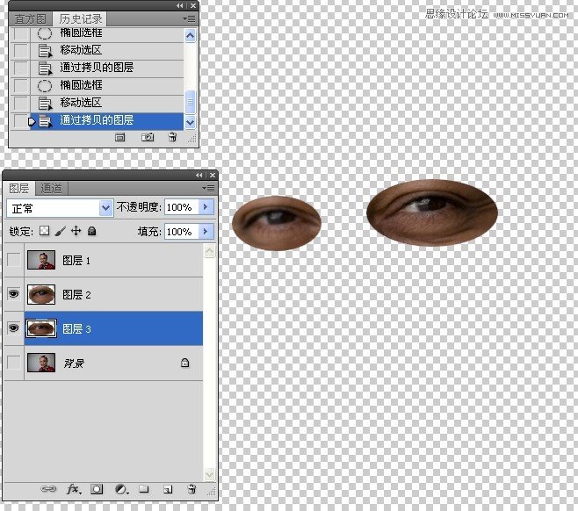Select the 移动选区 state above last 通过拷贝的图层
The height and width of the screenshot is (511, 578).
click(x=106, y=103)
